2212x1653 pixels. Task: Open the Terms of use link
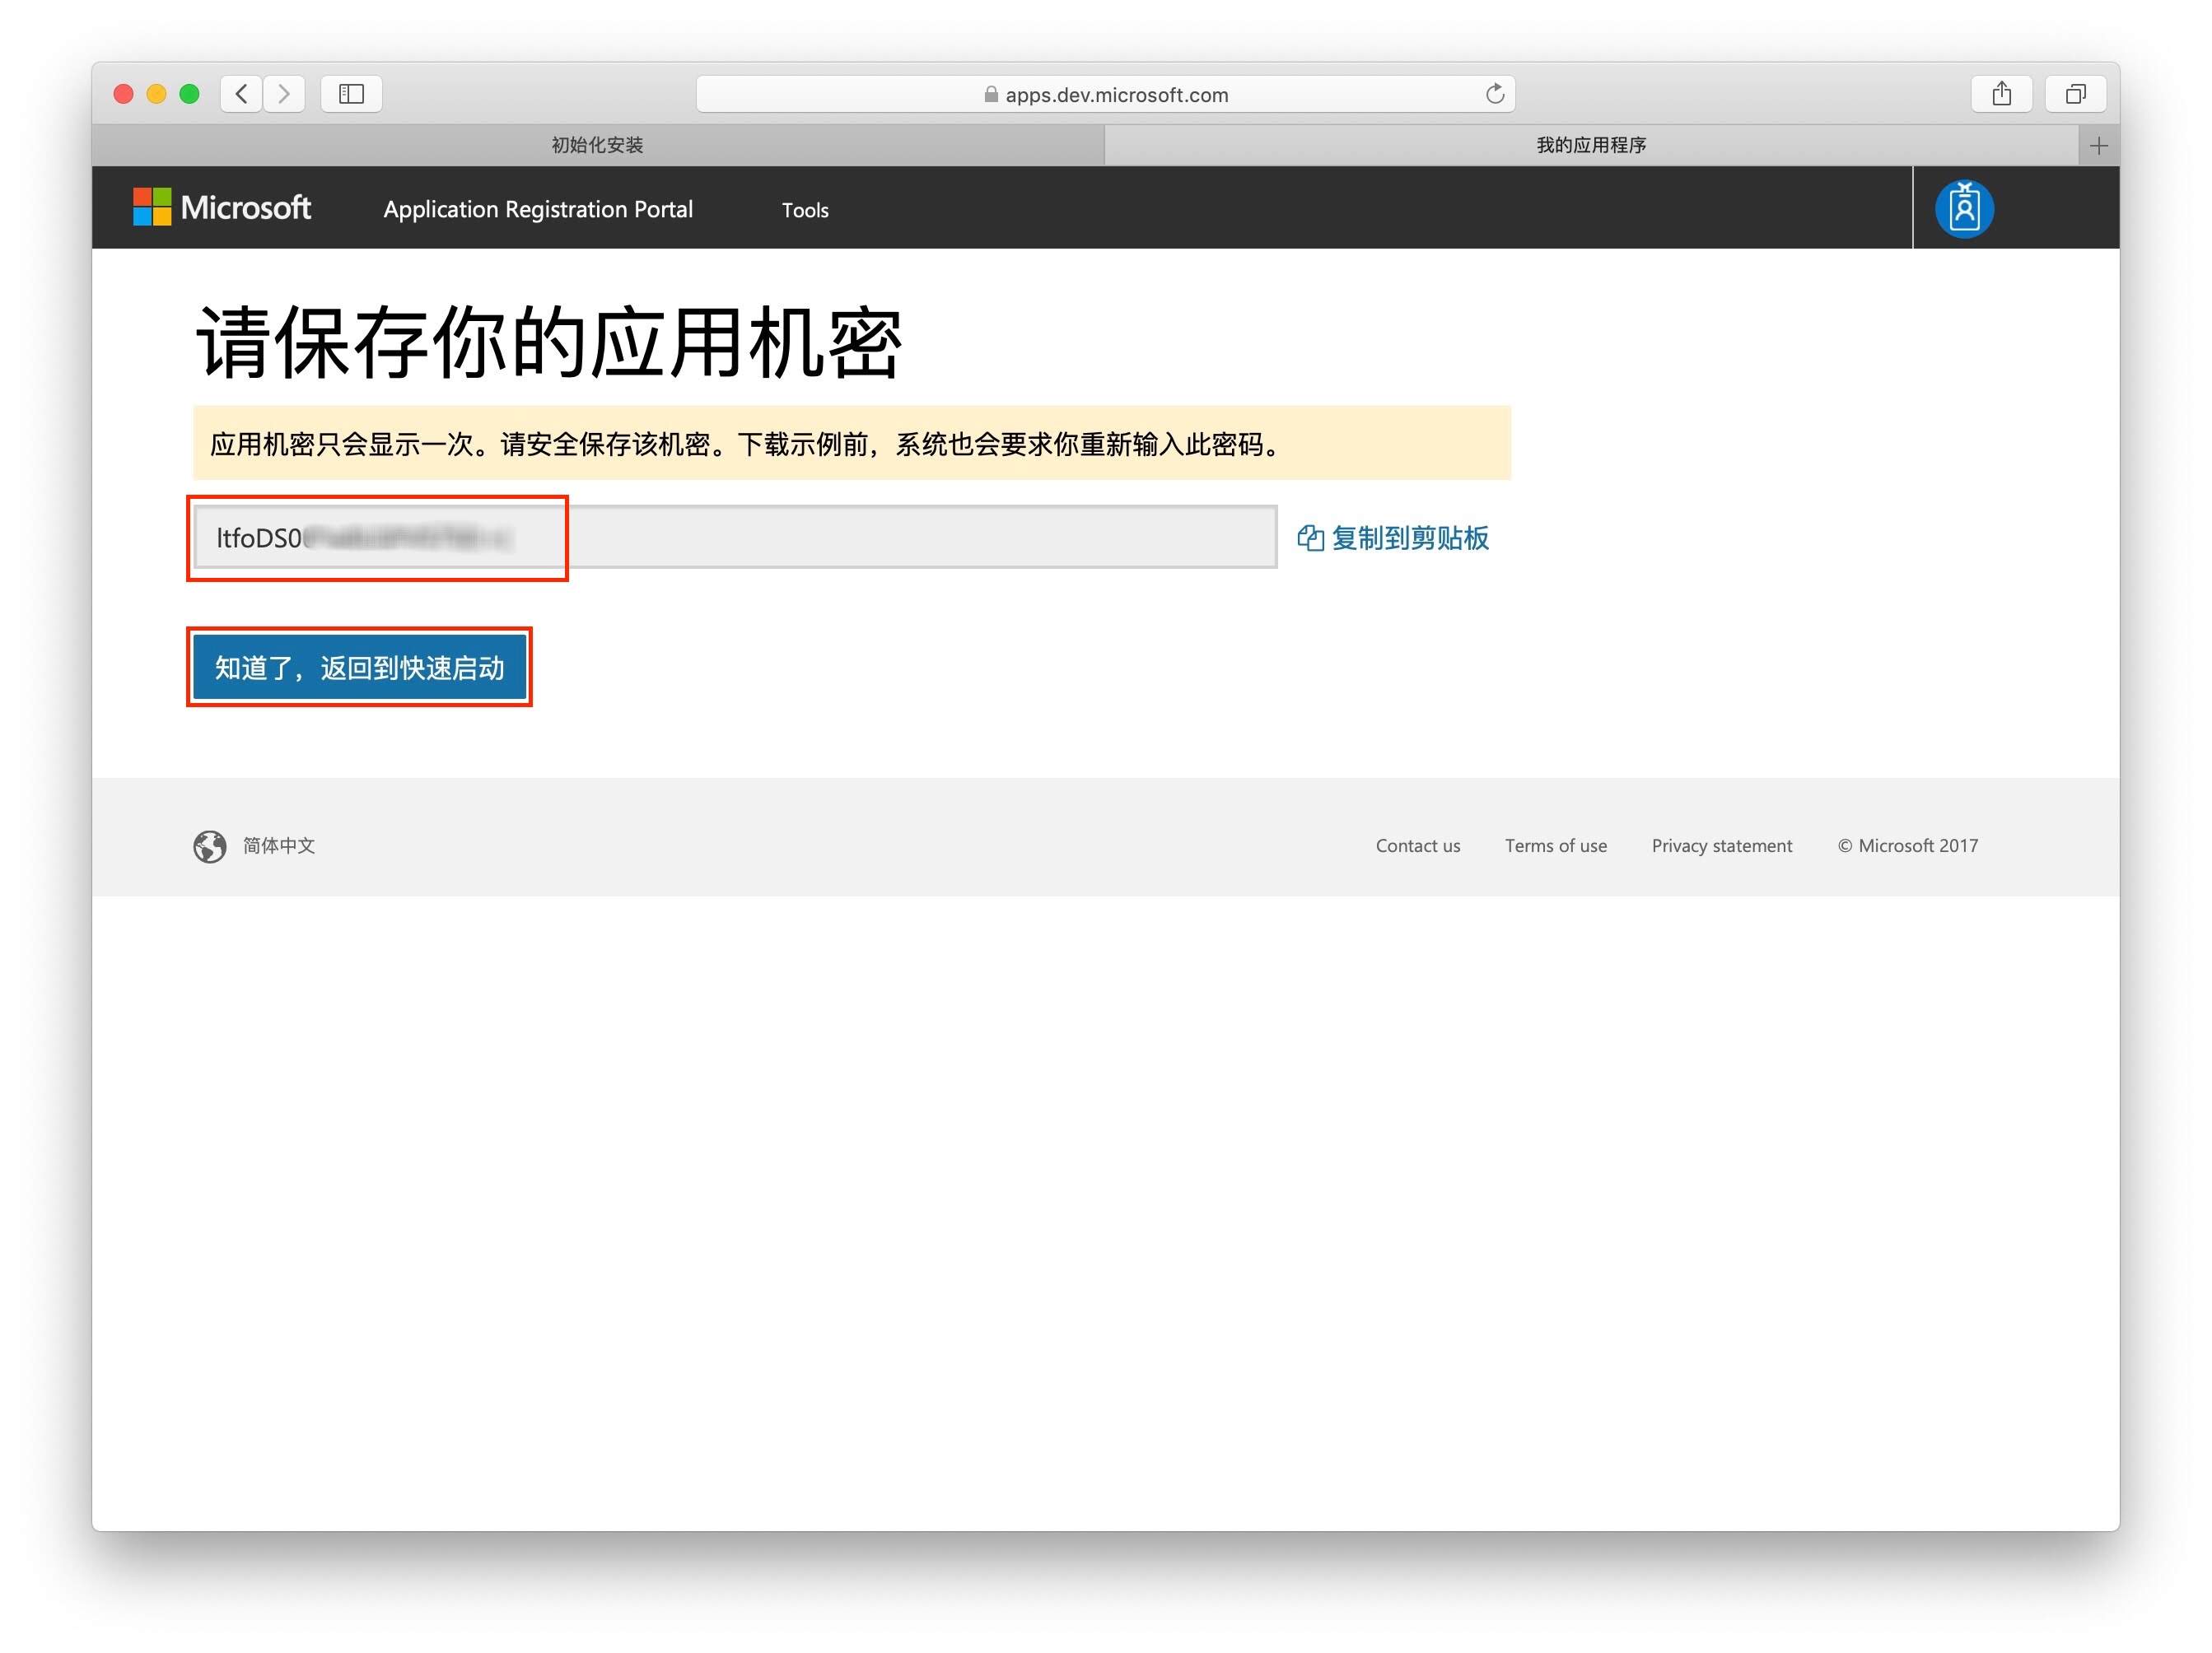point(1555,846)
